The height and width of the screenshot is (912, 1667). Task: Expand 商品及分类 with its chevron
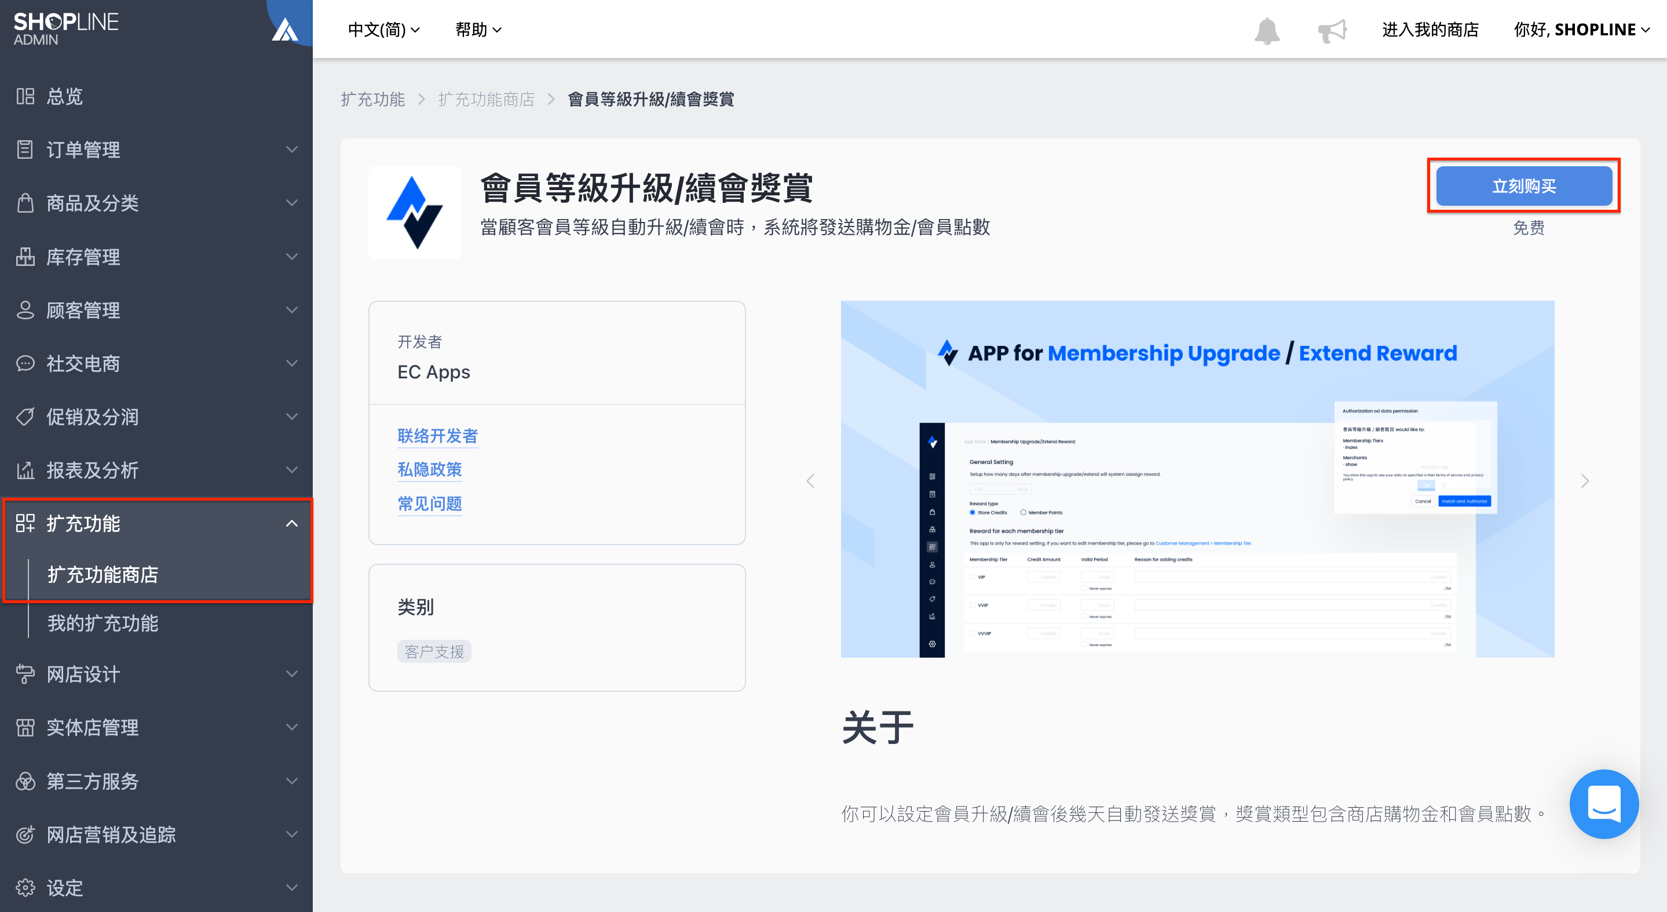point(292,203)
